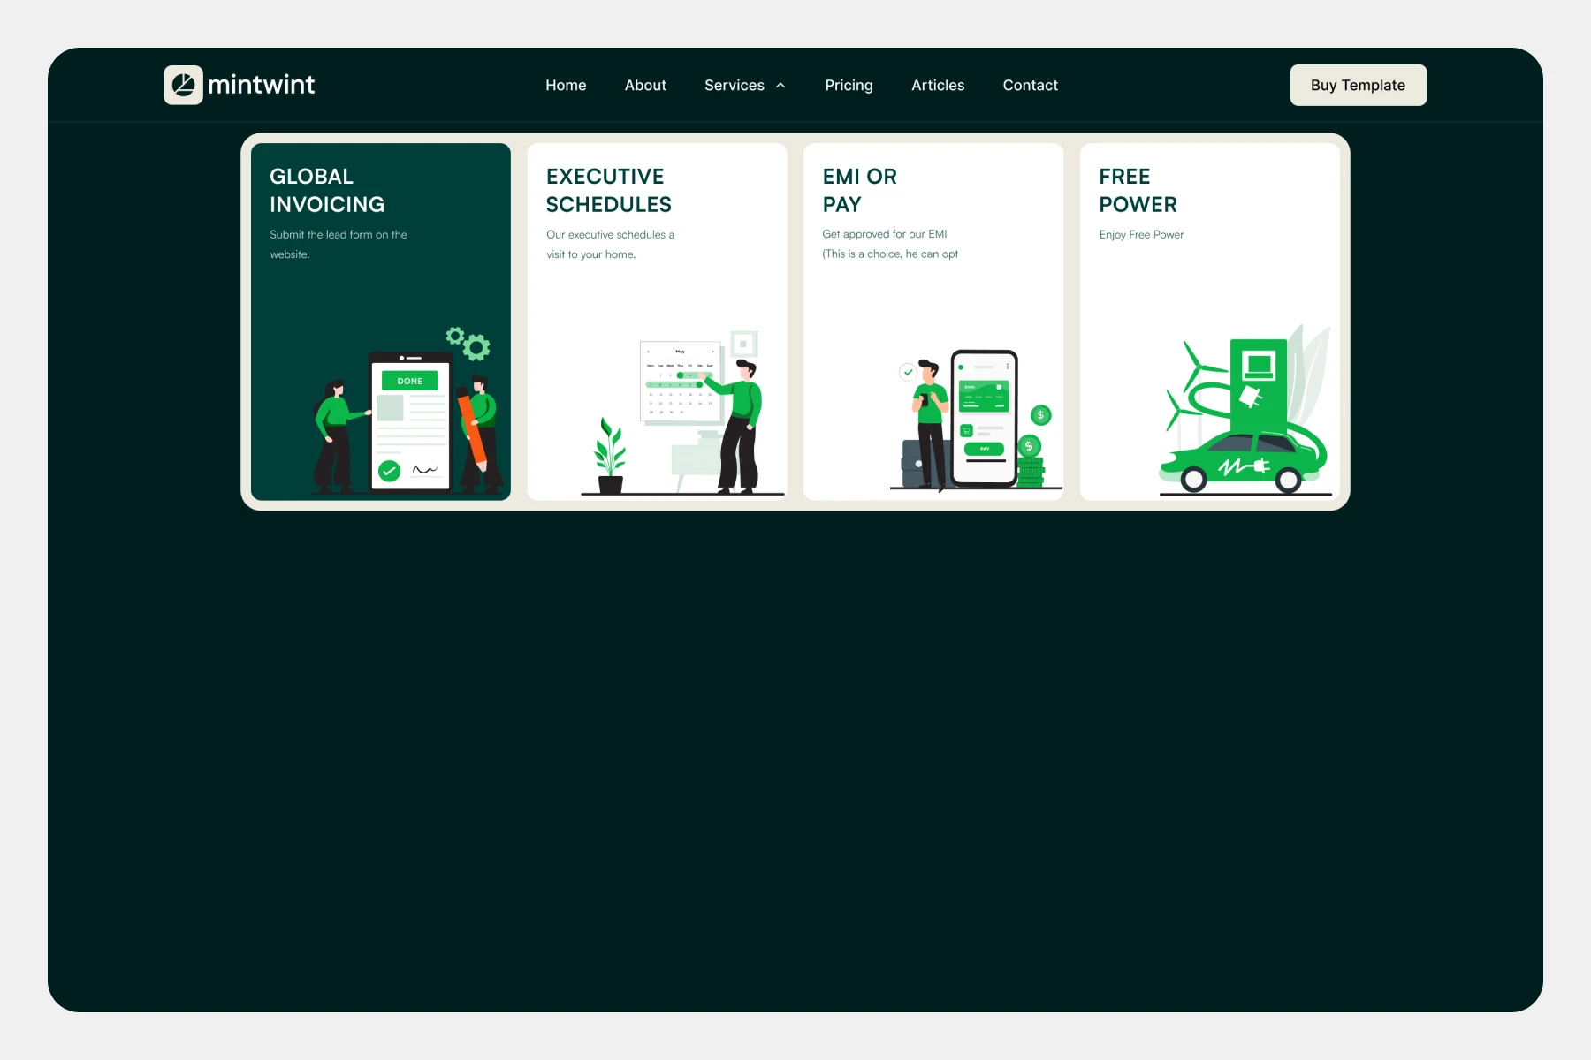Click the green checkmark on the invoice document

click(x=389, y=471)
